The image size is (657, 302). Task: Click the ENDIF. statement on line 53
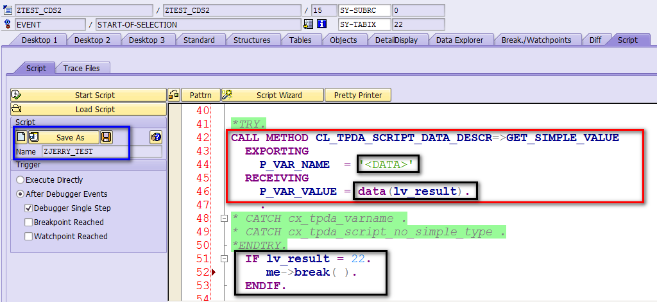(266, 287)
